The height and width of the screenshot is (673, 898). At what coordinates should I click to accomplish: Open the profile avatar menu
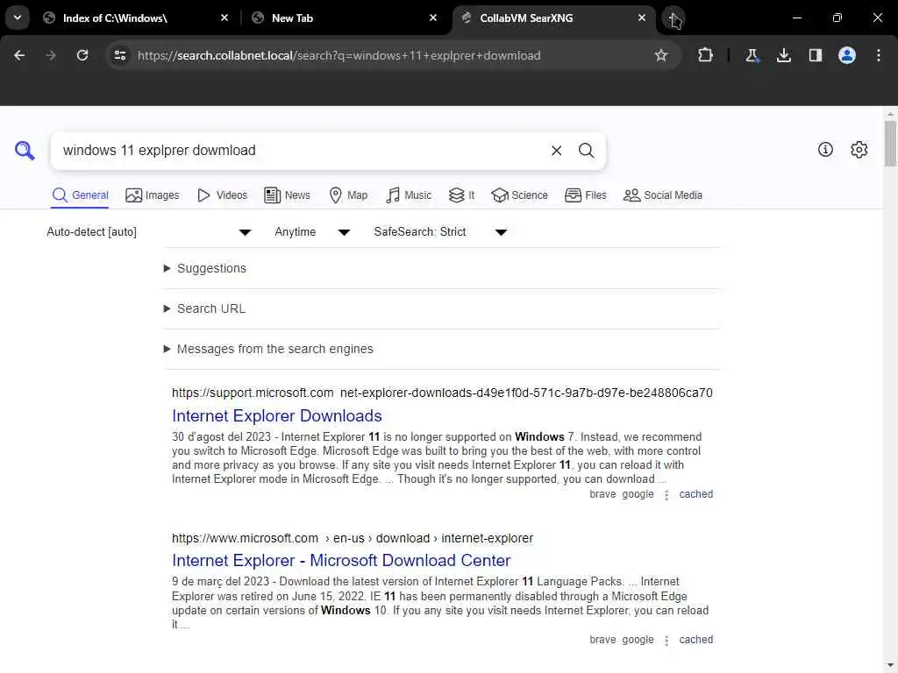pyautogui.click(x=847, y=55)
